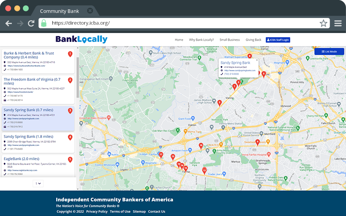Click map pin number 10 on the map
Viewport: 346px width, 216px height.
201,146
